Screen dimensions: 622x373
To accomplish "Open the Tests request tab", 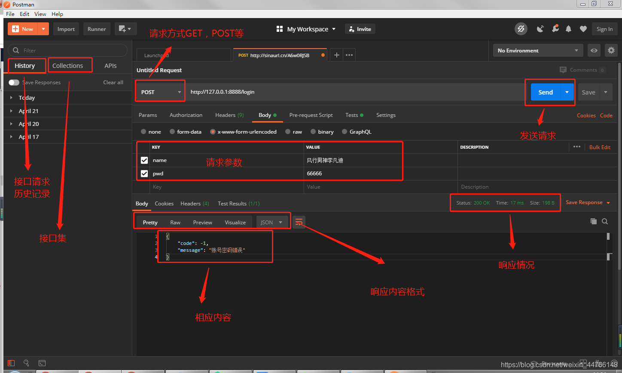I will point(354,115).
